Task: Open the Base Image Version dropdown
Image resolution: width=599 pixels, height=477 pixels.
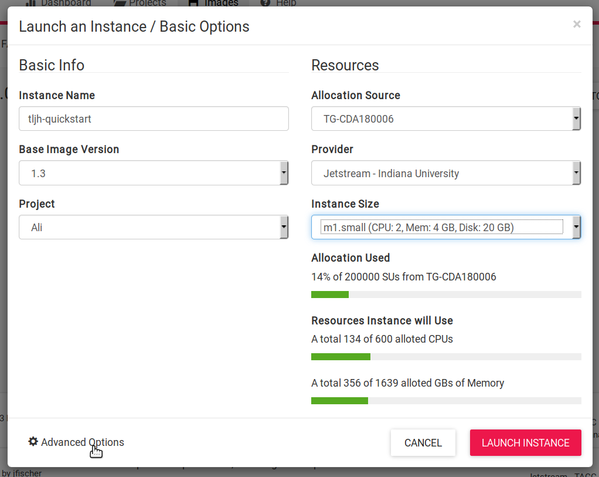Action: 154,173
